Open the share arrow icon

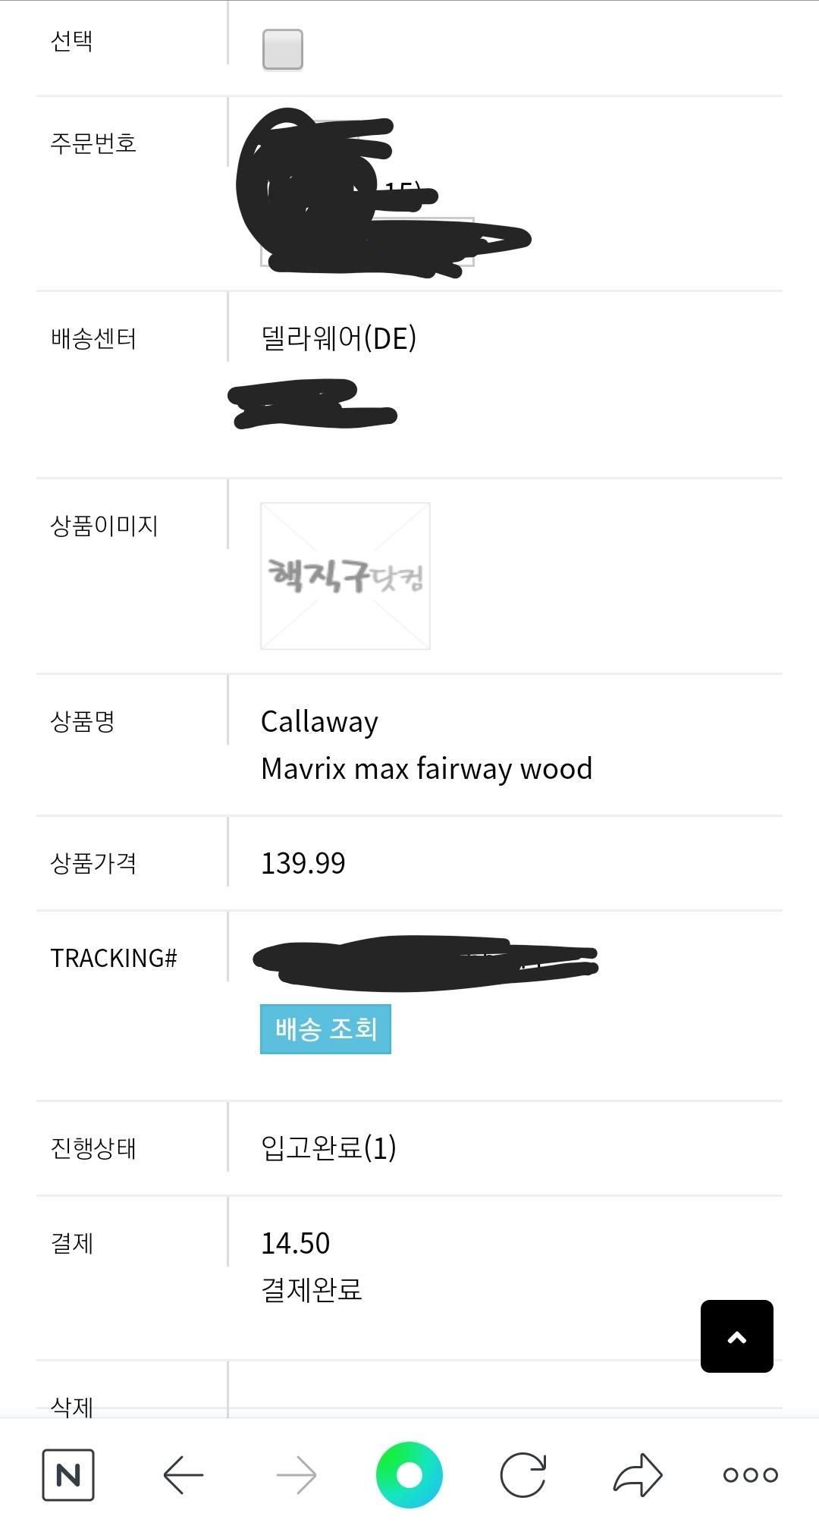pyautogui.click(x=638, y=1474)
